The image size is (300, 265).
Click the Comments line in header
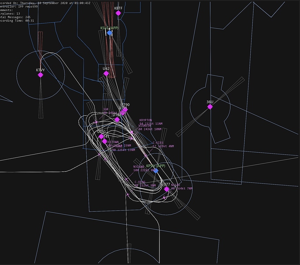coord(7,10)
